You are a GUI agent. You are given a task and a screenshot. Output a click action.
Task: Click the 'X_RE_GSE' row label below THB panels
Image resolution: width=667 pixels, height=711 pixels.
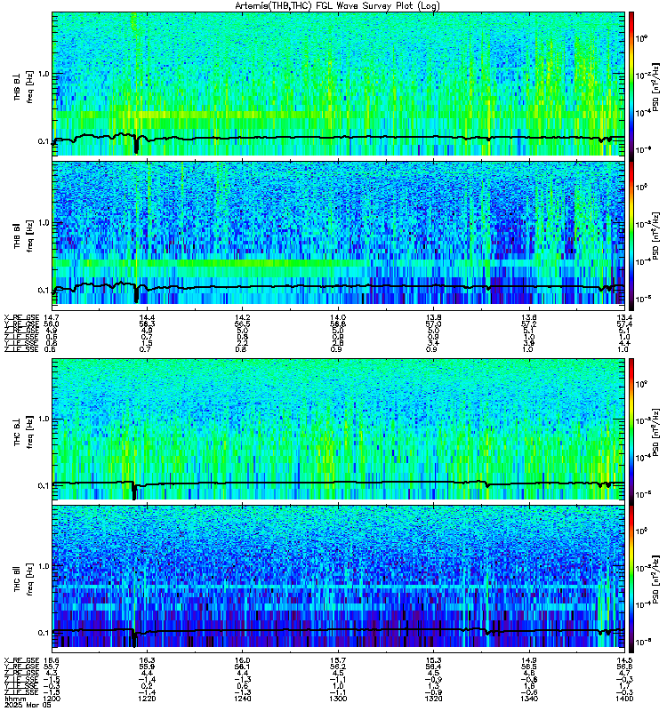click(21, 317)
